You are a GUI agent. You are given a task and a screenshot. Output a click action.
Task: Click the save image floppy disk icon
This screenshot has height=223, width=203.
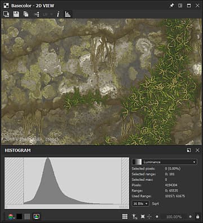pyautogui.click(x=16, y=14)
